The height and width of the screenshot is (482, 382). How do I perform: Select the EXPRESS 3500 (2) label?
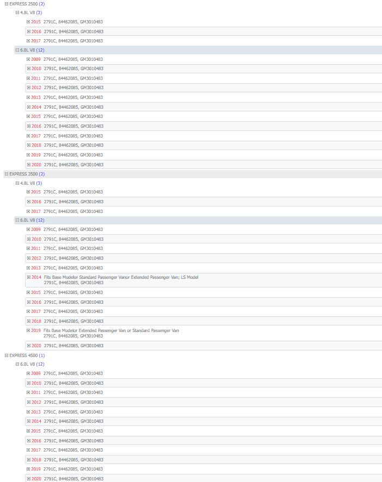click(27, 174)
